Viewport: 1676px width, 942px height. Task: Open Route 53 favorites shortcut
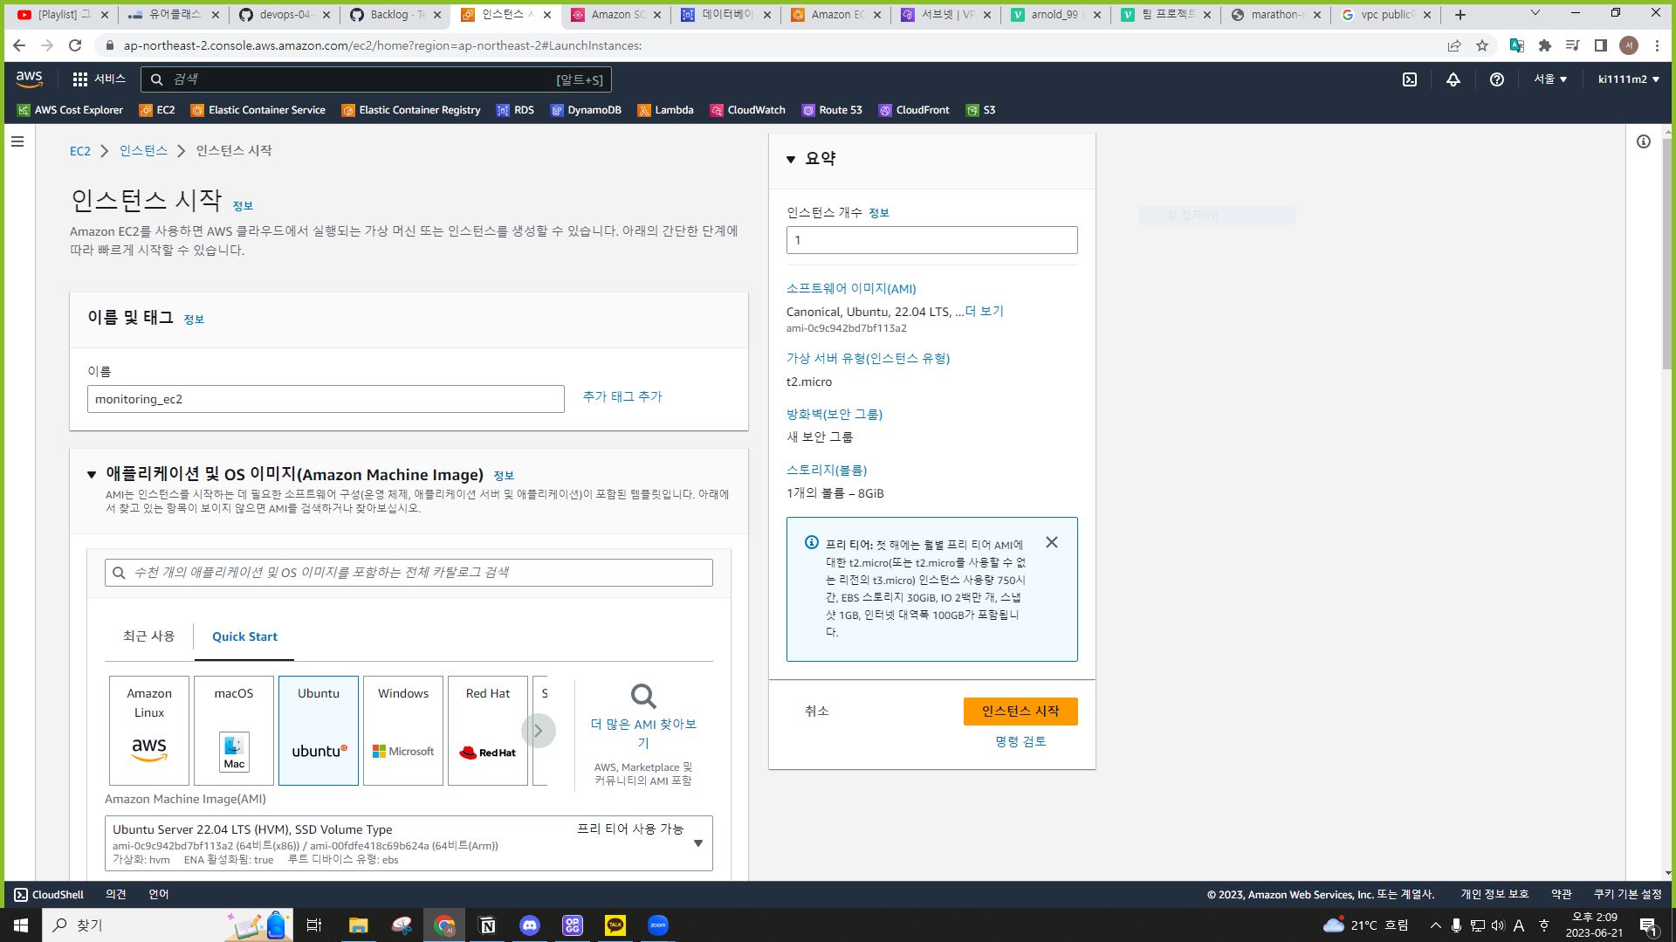[x=832, y=110]
